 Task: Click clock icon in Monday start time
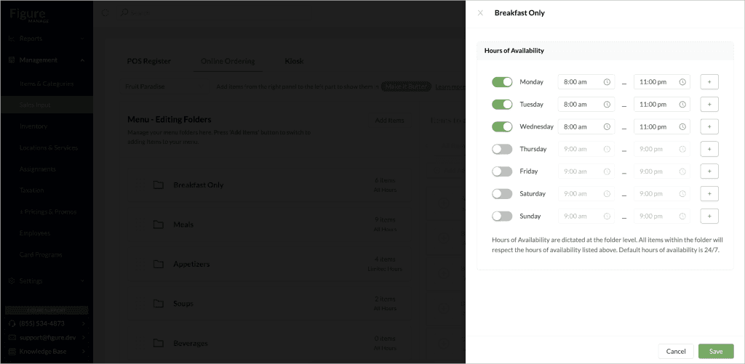pos(607,81)
